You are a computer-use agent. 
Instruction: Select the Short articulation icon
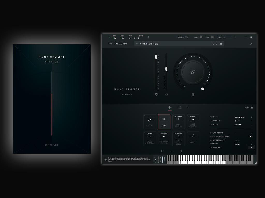tap(193, 139)
